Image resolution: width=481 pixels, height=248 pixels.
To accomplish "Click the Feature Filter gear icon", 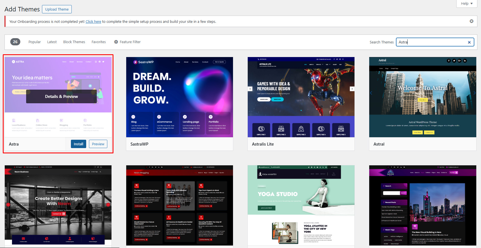I will click(116, 42).
